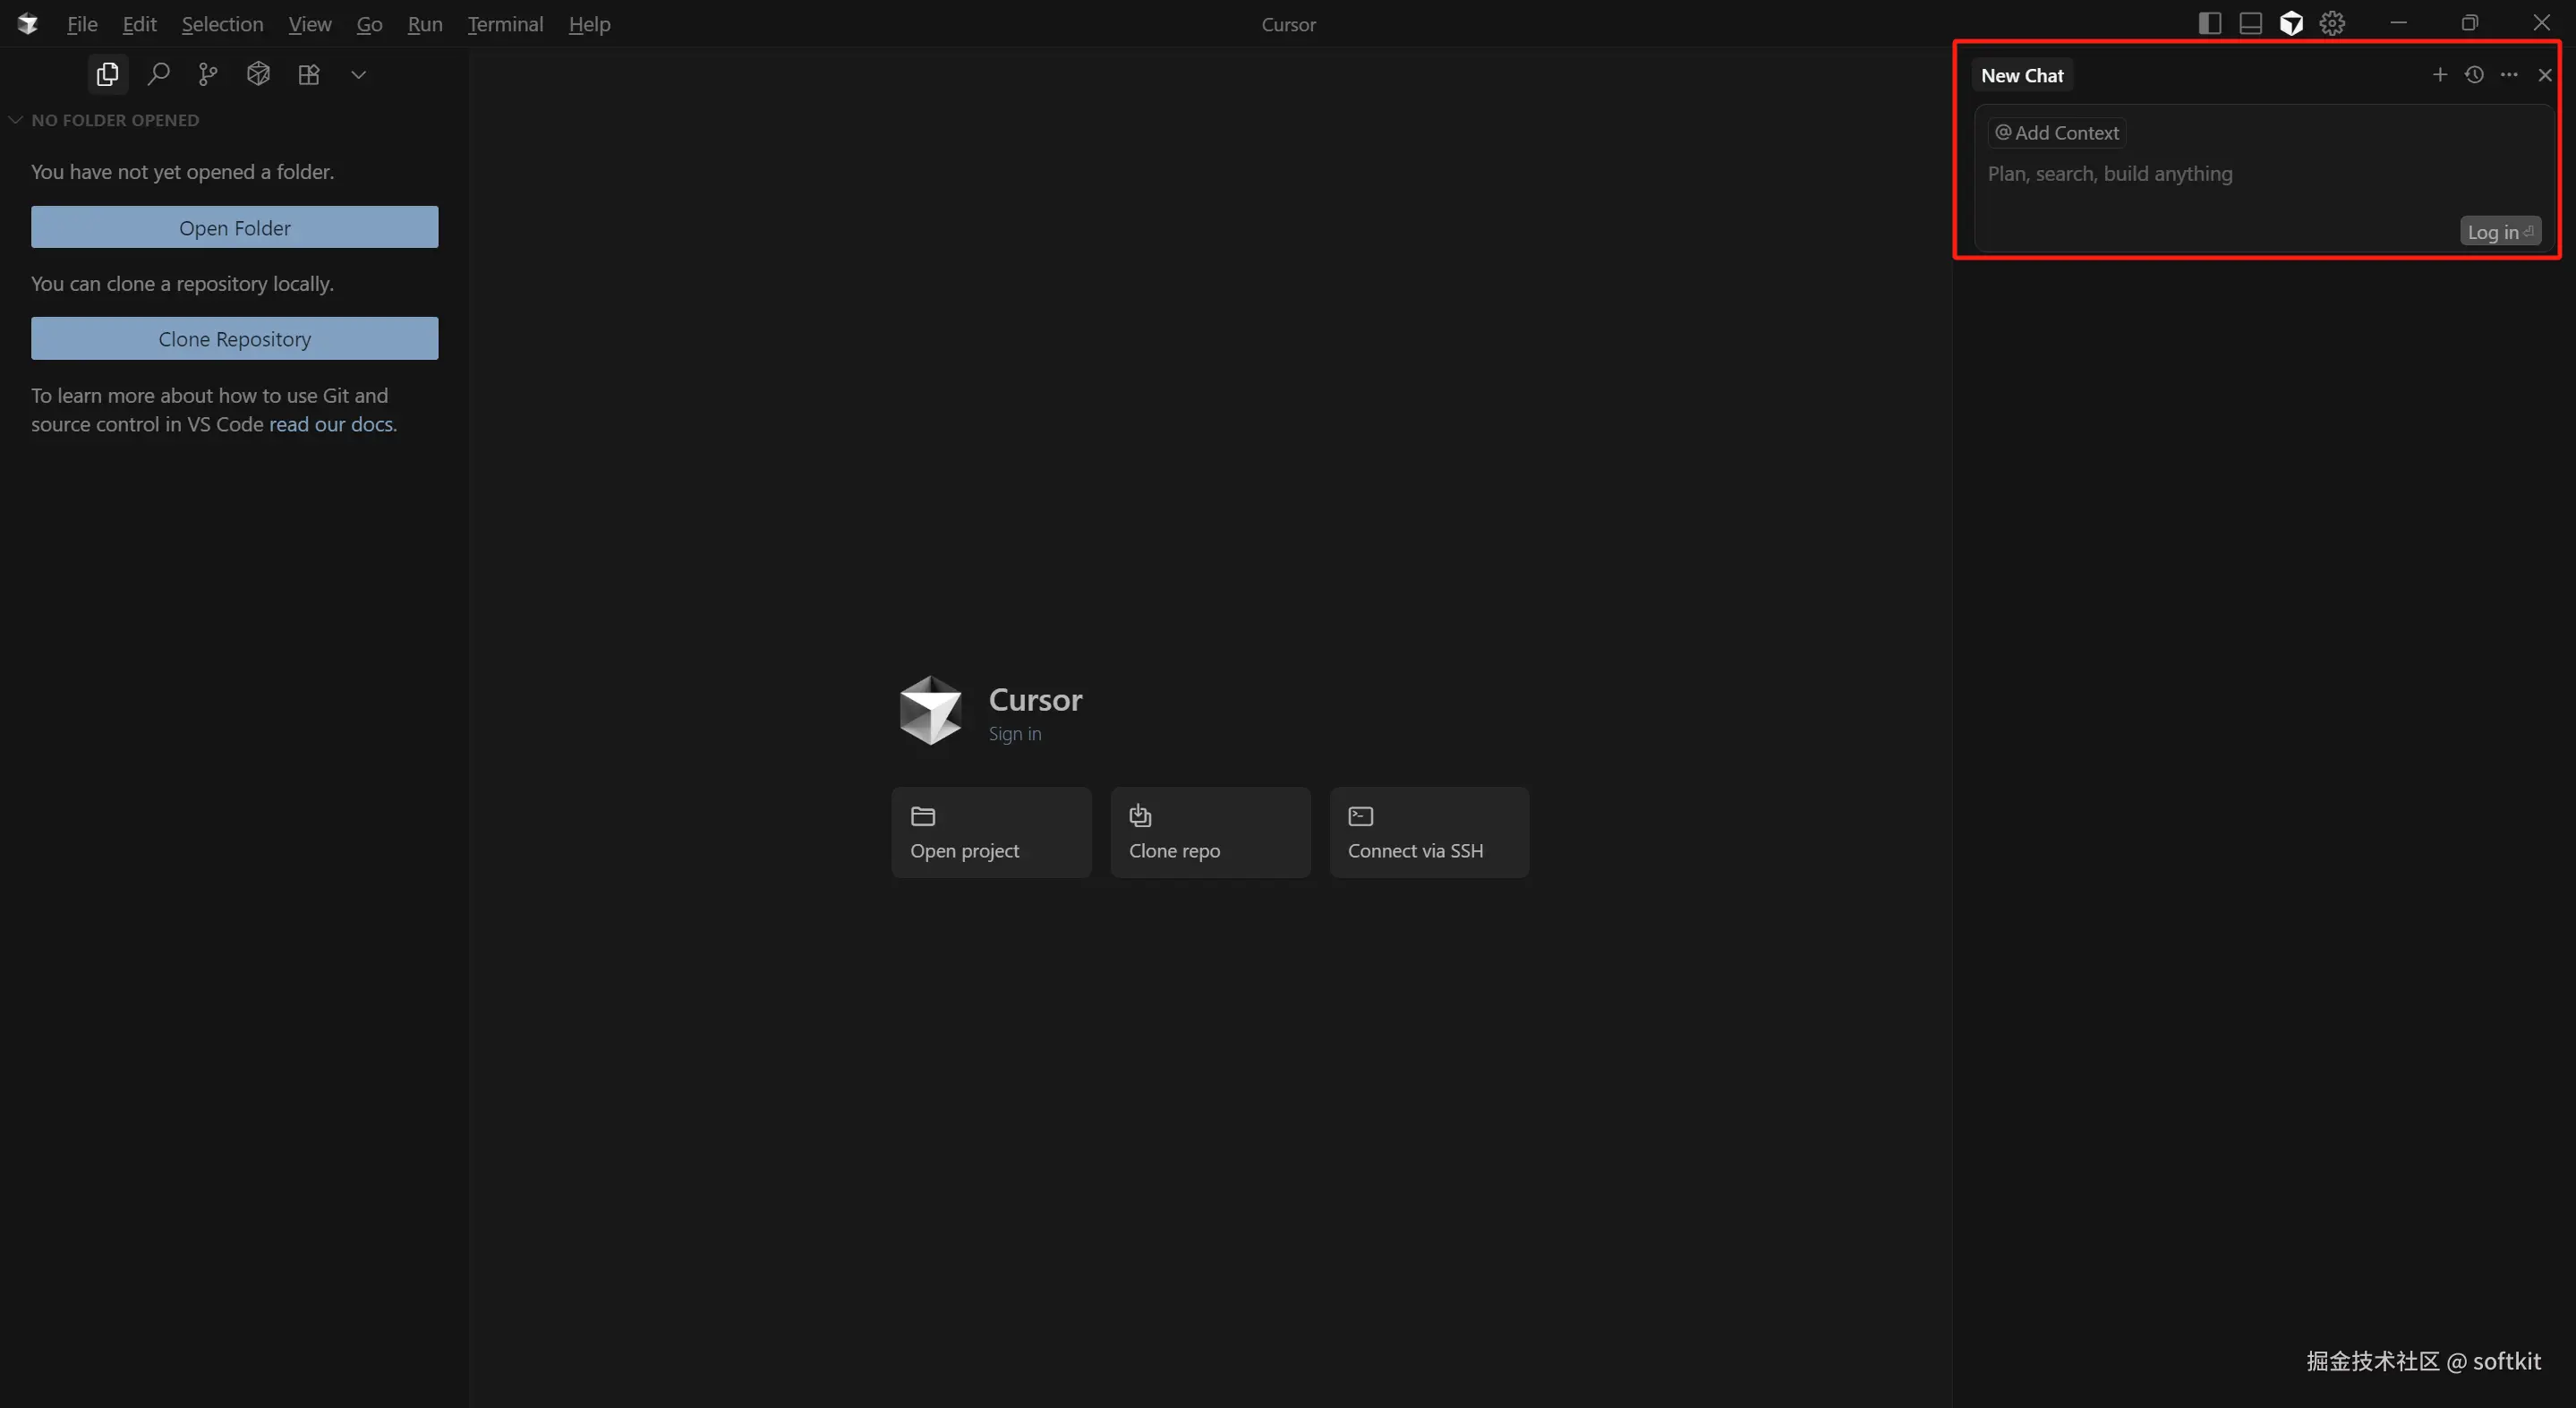
Task: Open the Selection menu
Action: (x=222, y=24)
